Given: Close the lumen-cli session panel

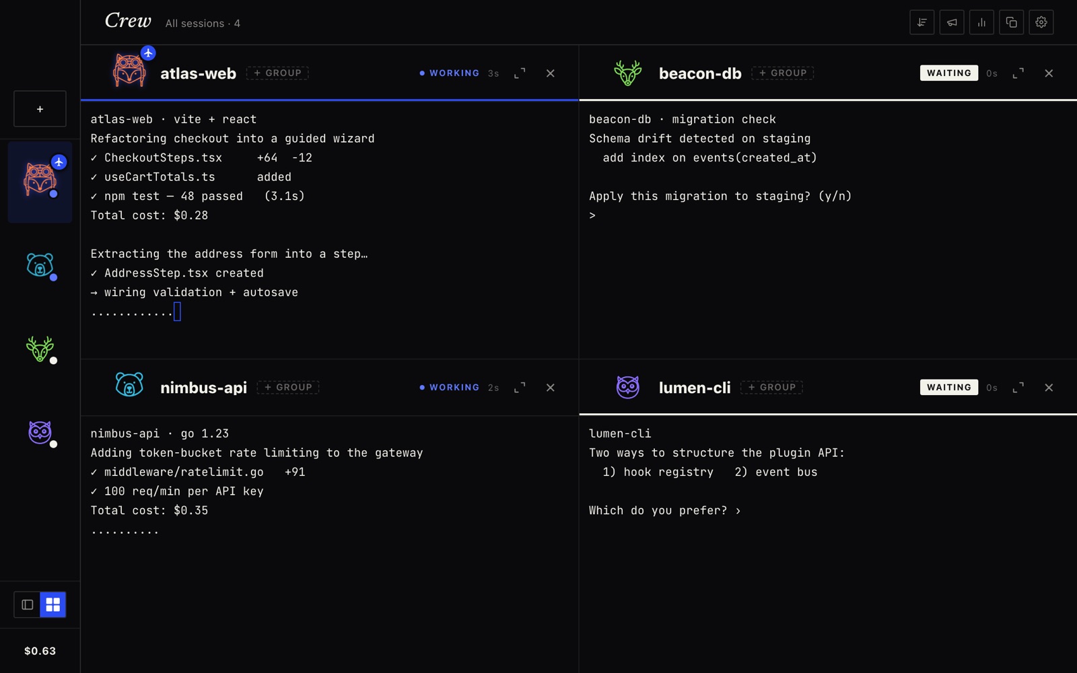Looking at the screenshot, I should [x=1049, y=387].
